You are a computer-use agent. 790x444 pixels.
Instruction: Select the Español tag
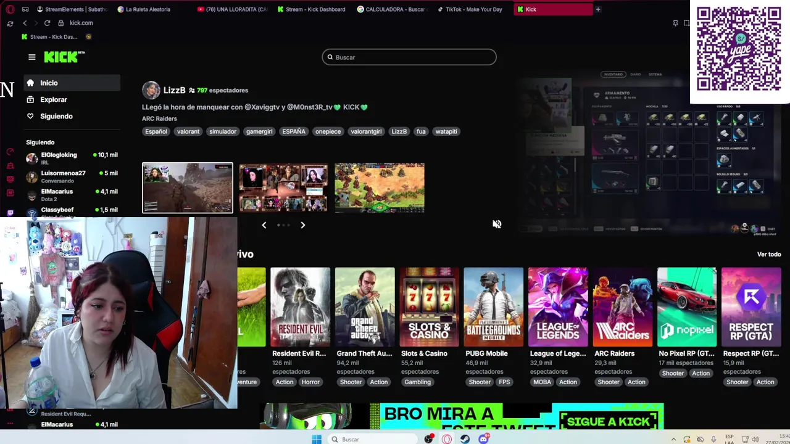(156, 131)
